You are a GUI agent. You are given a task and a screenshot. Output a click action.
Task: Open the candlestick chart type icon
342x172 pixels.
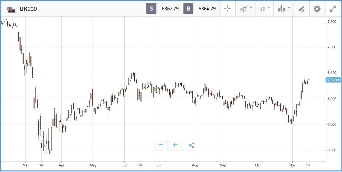tap(281, 9)
